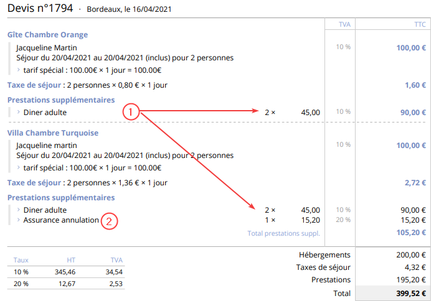Expand Diner adulte in Villa Chambre Turquoise
Image resolution: width=431 pixels, height=301 pixels.
[x=19, y=210]
